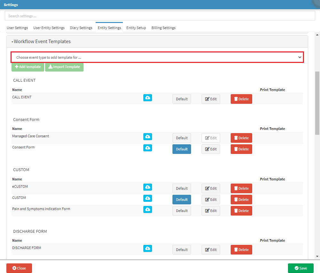Switch to the Billing Settings tab
The height and width of the screenshot is (273, 320).
[x=163, y=28]
